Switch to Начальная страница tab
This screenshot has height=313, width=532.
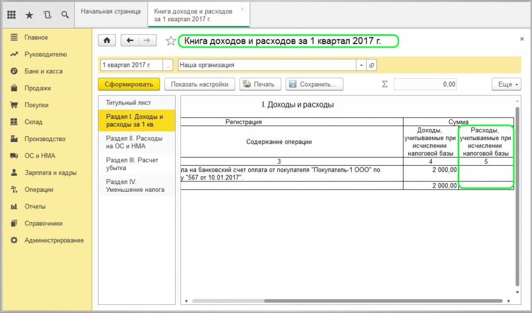tap(111, 11)
